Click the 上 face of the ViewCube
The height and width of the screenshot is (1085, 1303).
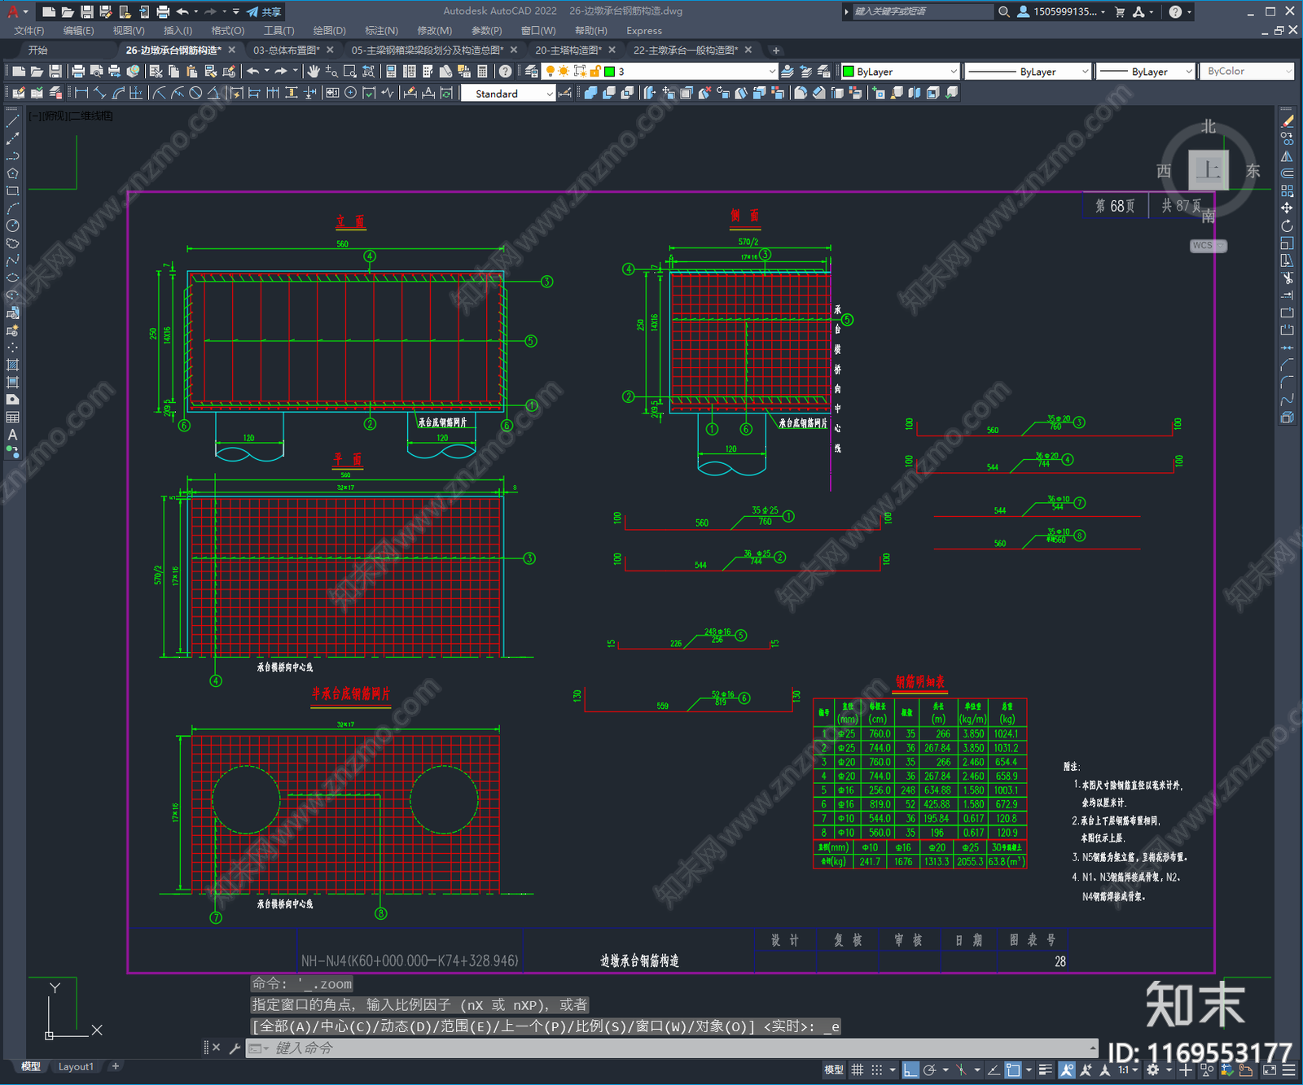1208,170
